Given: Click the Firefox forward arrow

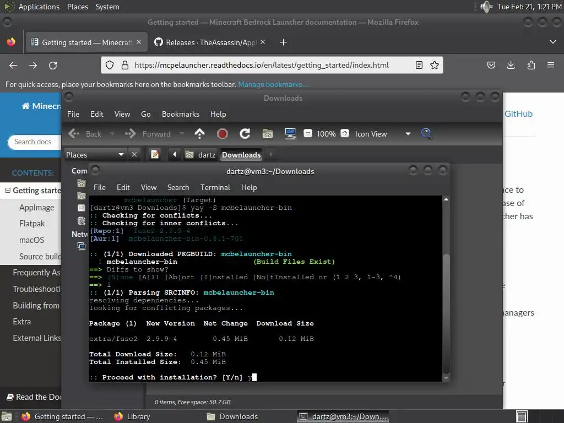Looking at the screenshot, I should 33,66.
